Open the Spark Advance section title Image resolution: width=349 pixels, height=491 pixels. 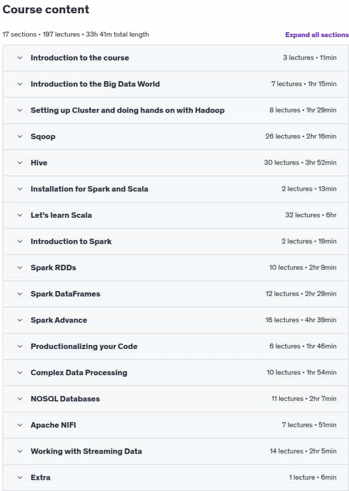tap(59, 320)
